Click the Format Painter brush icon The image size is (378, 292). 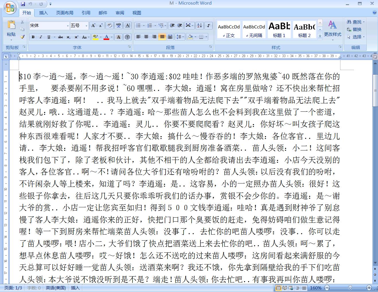pyautogui.click(x=22, y=37)
